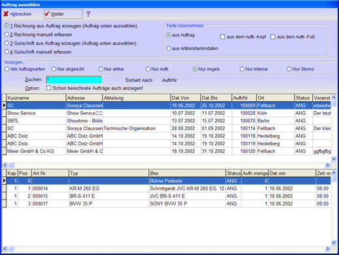Select option 3 Gutschrift aus Auftrag erzeugen
The width and height of the screenshot is (339, 255).
coord(71,43)
